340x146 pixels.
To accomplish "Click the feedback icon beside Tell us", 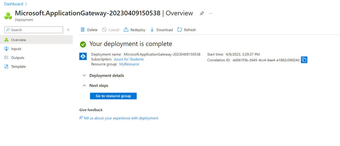I will [81, 118].
